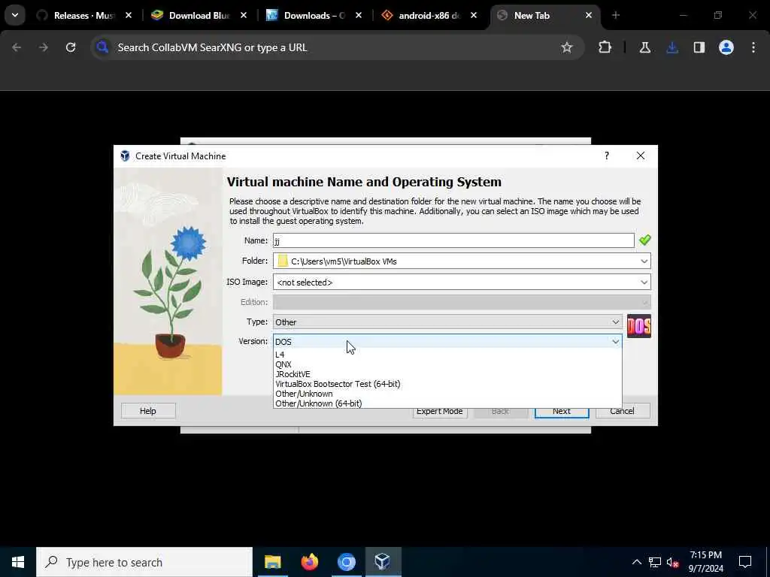Click the taskbar search box
770x577 pixels.
tap(144, 562)
